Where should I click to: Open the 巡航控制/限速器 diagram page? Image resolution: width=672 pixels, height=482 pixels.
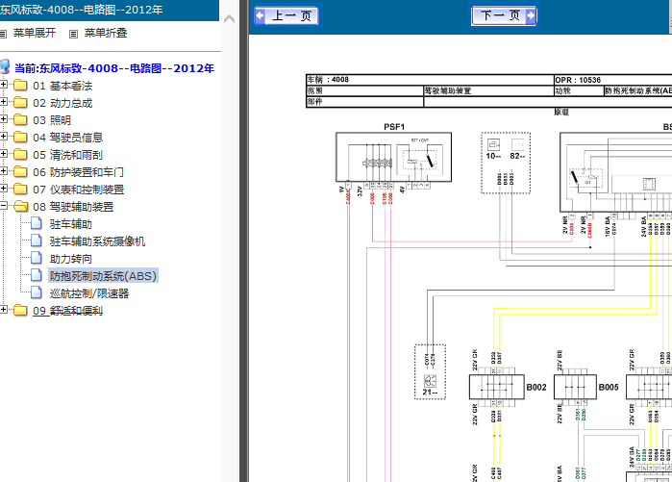(x=89, y=293)
